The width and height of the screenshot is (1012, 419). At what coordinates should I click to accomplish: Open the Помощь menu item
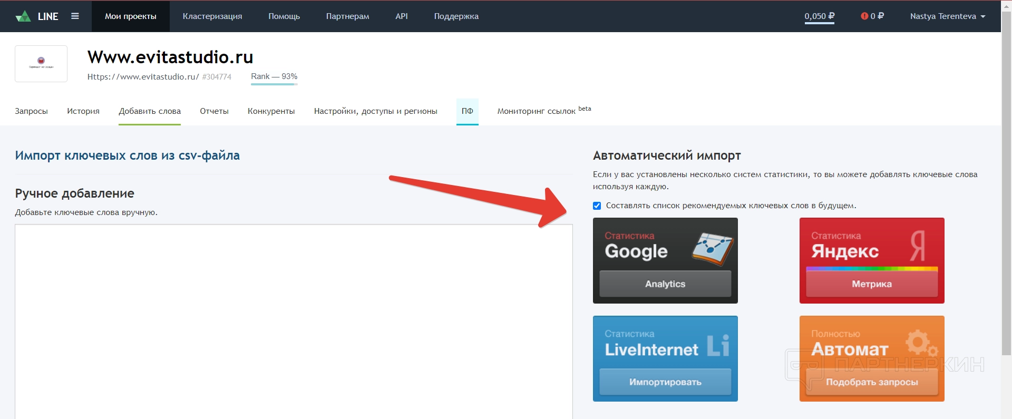(x=284, y=16)
